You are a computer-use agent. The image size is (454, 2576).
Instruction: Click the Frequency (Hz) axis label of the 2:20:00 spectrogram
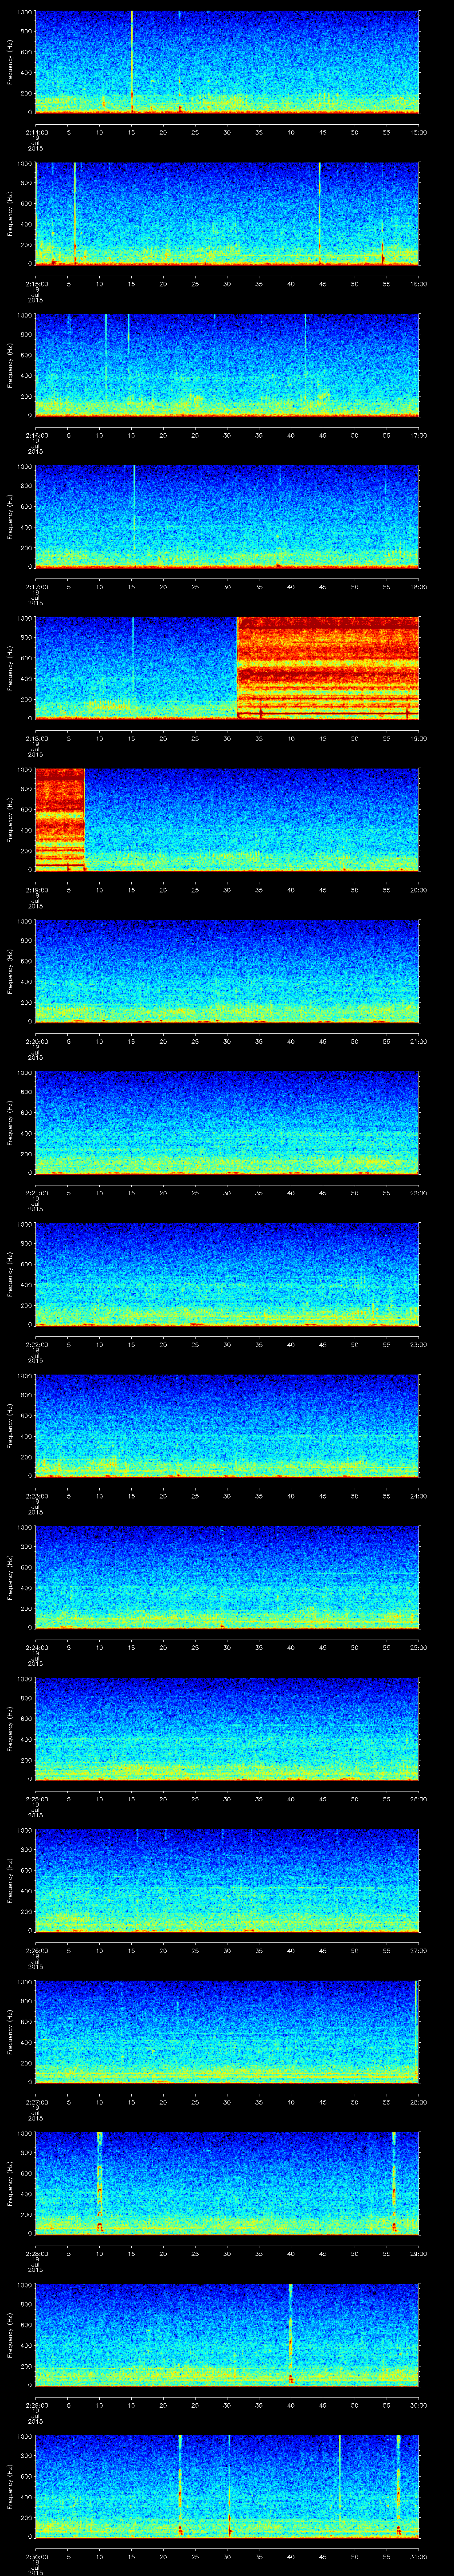10,970
